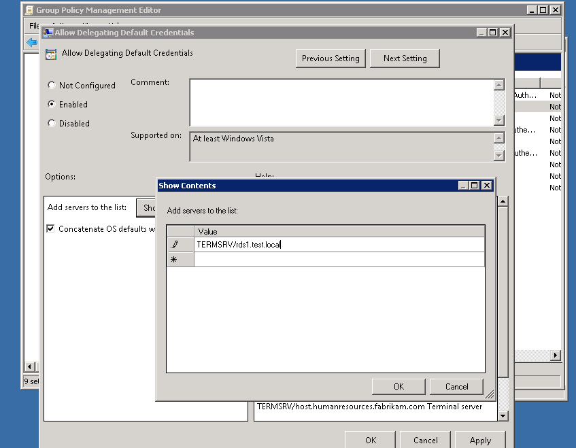Click the editor tree pane scroll left arrow
The image size is (576, 448).
(x=29, y=366)
